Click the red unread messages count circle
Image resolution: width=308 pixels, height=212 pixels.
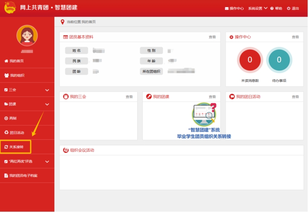[x=250, y=60]
